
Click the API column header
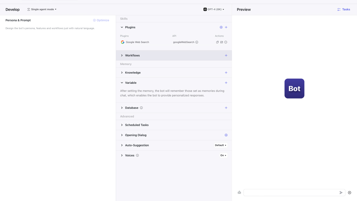[x=174, y=36]
